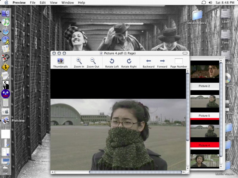Open the File menu
Screen dimensions: 238x178
[x=33, y=3]
